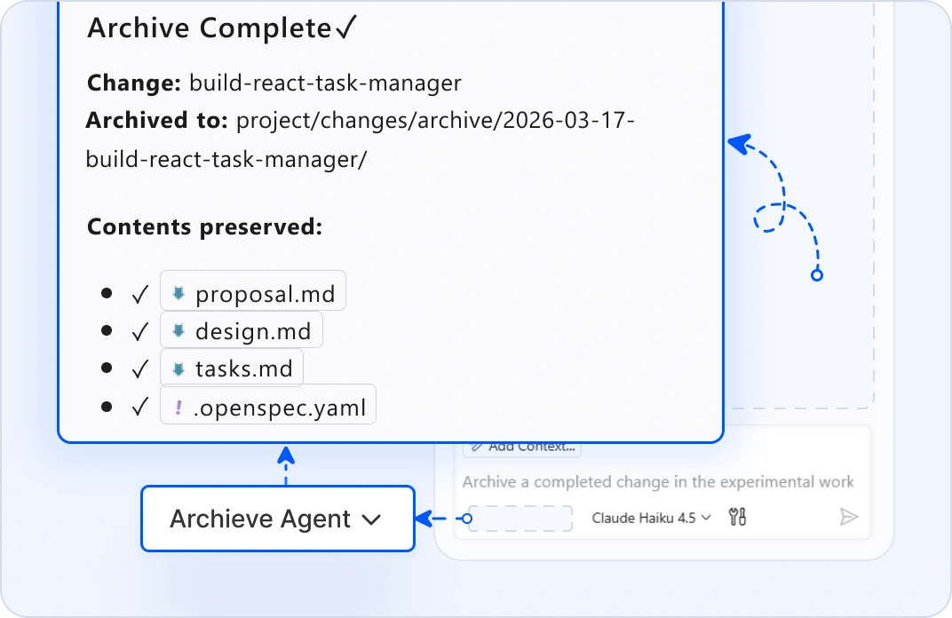The width and height of the screenshot is (952, 618).
Task: Click the archived folder path text
Action: pos(360,140)
